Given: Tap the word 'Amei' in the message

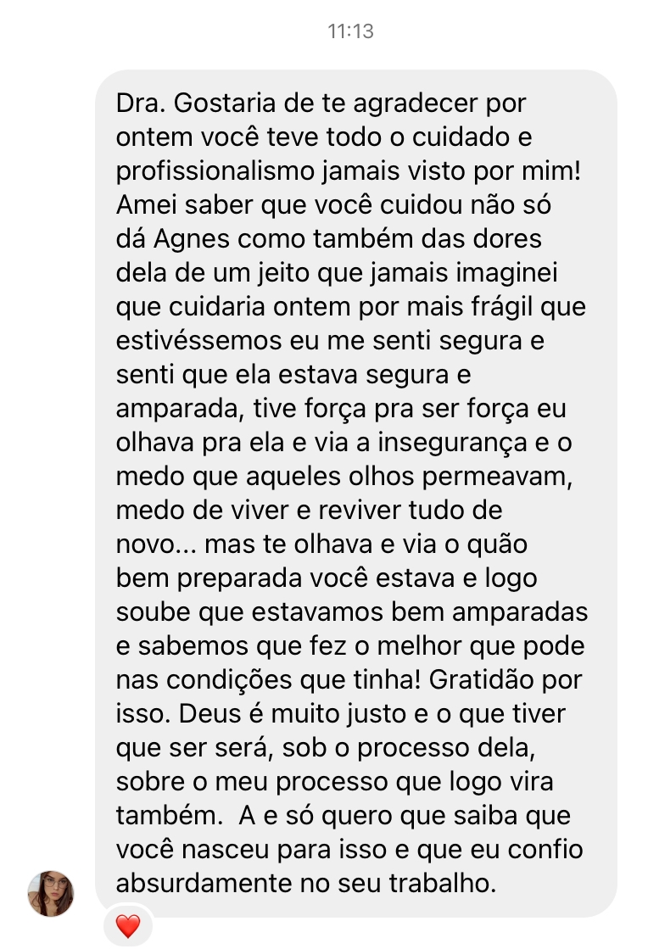Looking at the screenshot, I should click(x=147, y=206).
